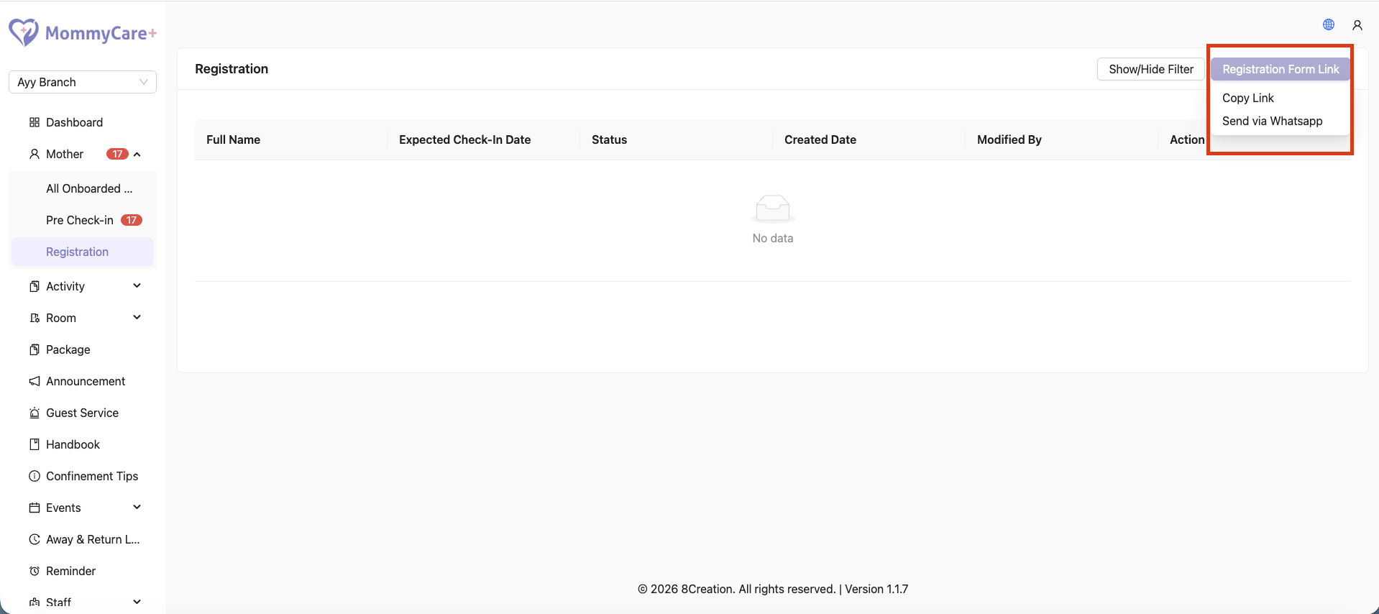Click the Dashboard grid icon

pyautogui.click(x=34, y=122)
